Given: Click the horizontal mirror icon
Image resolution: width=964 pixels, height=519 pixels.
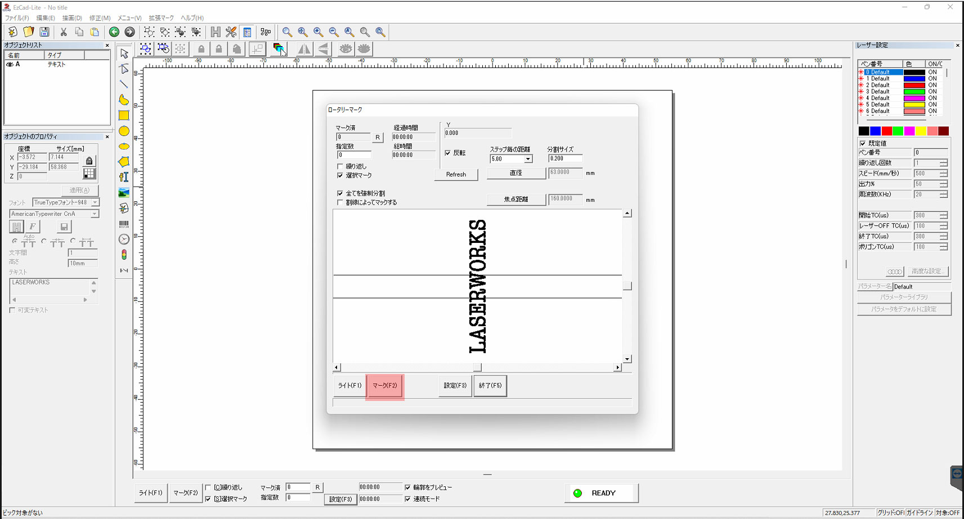Looking at the screenshot, I should [304, 49].
